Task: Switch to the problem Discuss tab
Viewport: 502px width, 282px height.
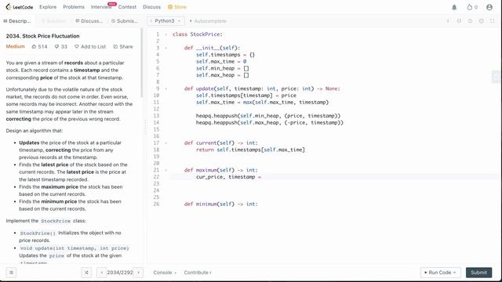Action: 89,21
